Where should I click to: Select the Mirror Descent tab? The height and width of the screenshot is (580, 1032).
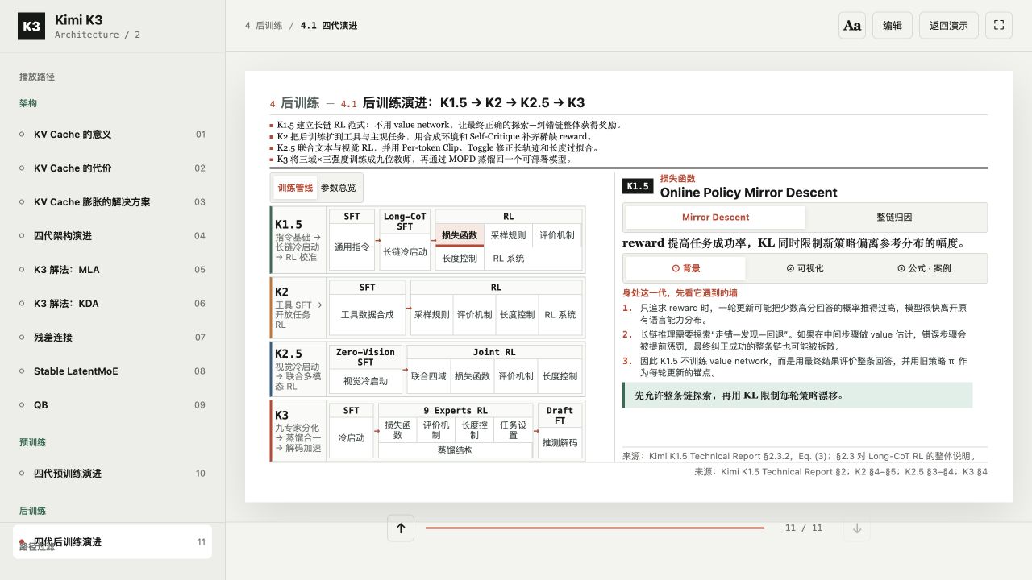[715, 217]
